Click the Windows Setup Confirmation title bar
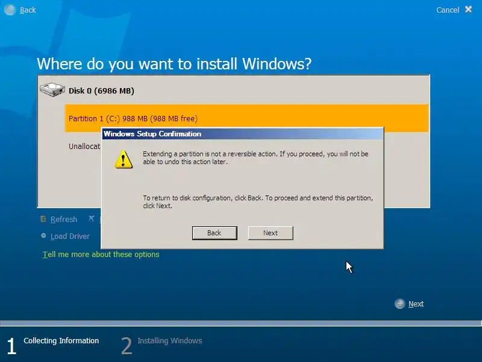 [x=243, y=134]
